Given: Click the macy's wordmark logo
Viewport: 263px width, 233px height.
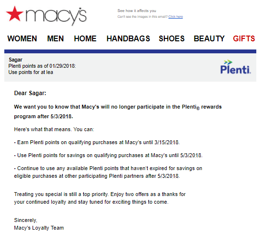Looking at the screenshot, I should [x=56, y=16].
